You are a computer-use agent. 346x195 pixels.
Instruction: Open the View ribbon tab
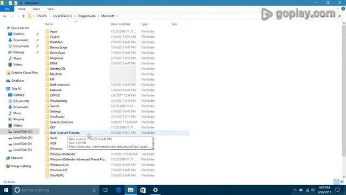click(50, 9)
